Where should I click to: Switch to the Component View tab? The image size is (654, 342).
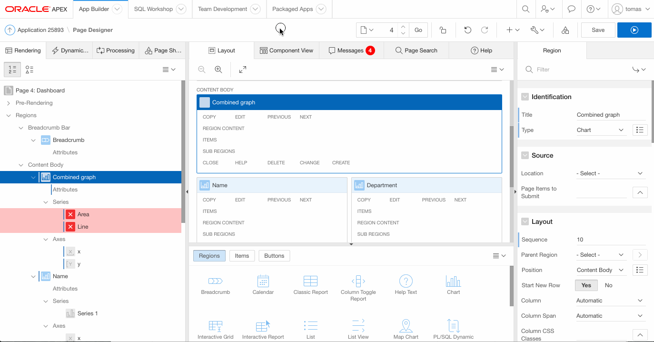coord(287,50)
